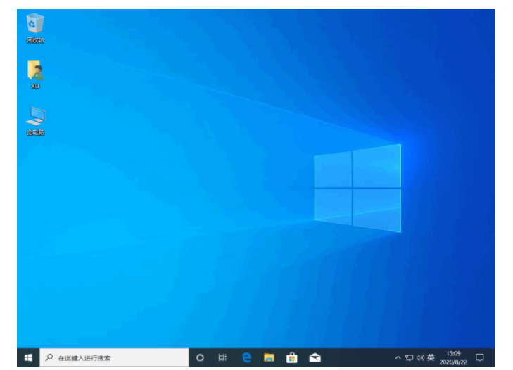
Task: Select the XU user folder icon
Action: point(35,75)
